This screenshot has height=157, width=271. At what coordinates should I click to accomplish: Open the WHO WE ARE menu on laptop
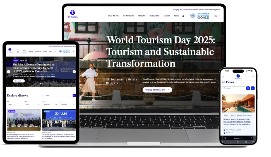pos(113,16)
